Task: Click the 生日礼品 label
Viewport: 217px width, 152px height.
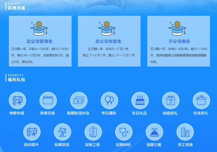Action: 139,113
